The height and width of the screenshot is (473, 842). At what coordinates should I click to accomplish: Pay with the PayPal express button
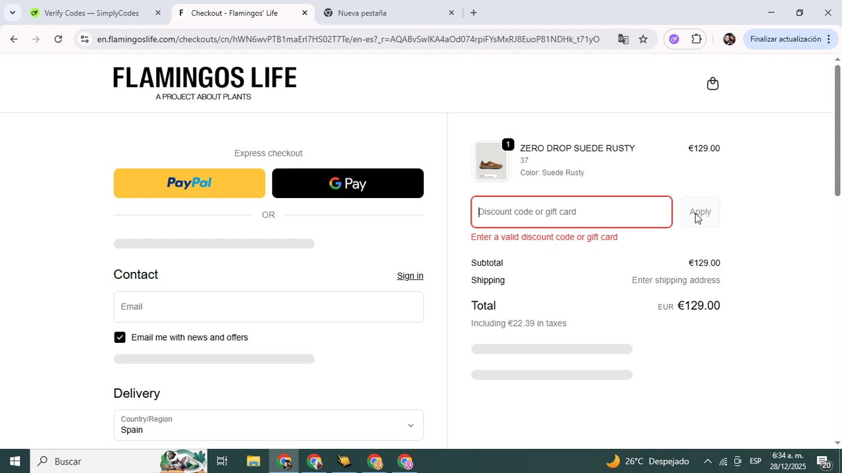click(x=189, y=183)
